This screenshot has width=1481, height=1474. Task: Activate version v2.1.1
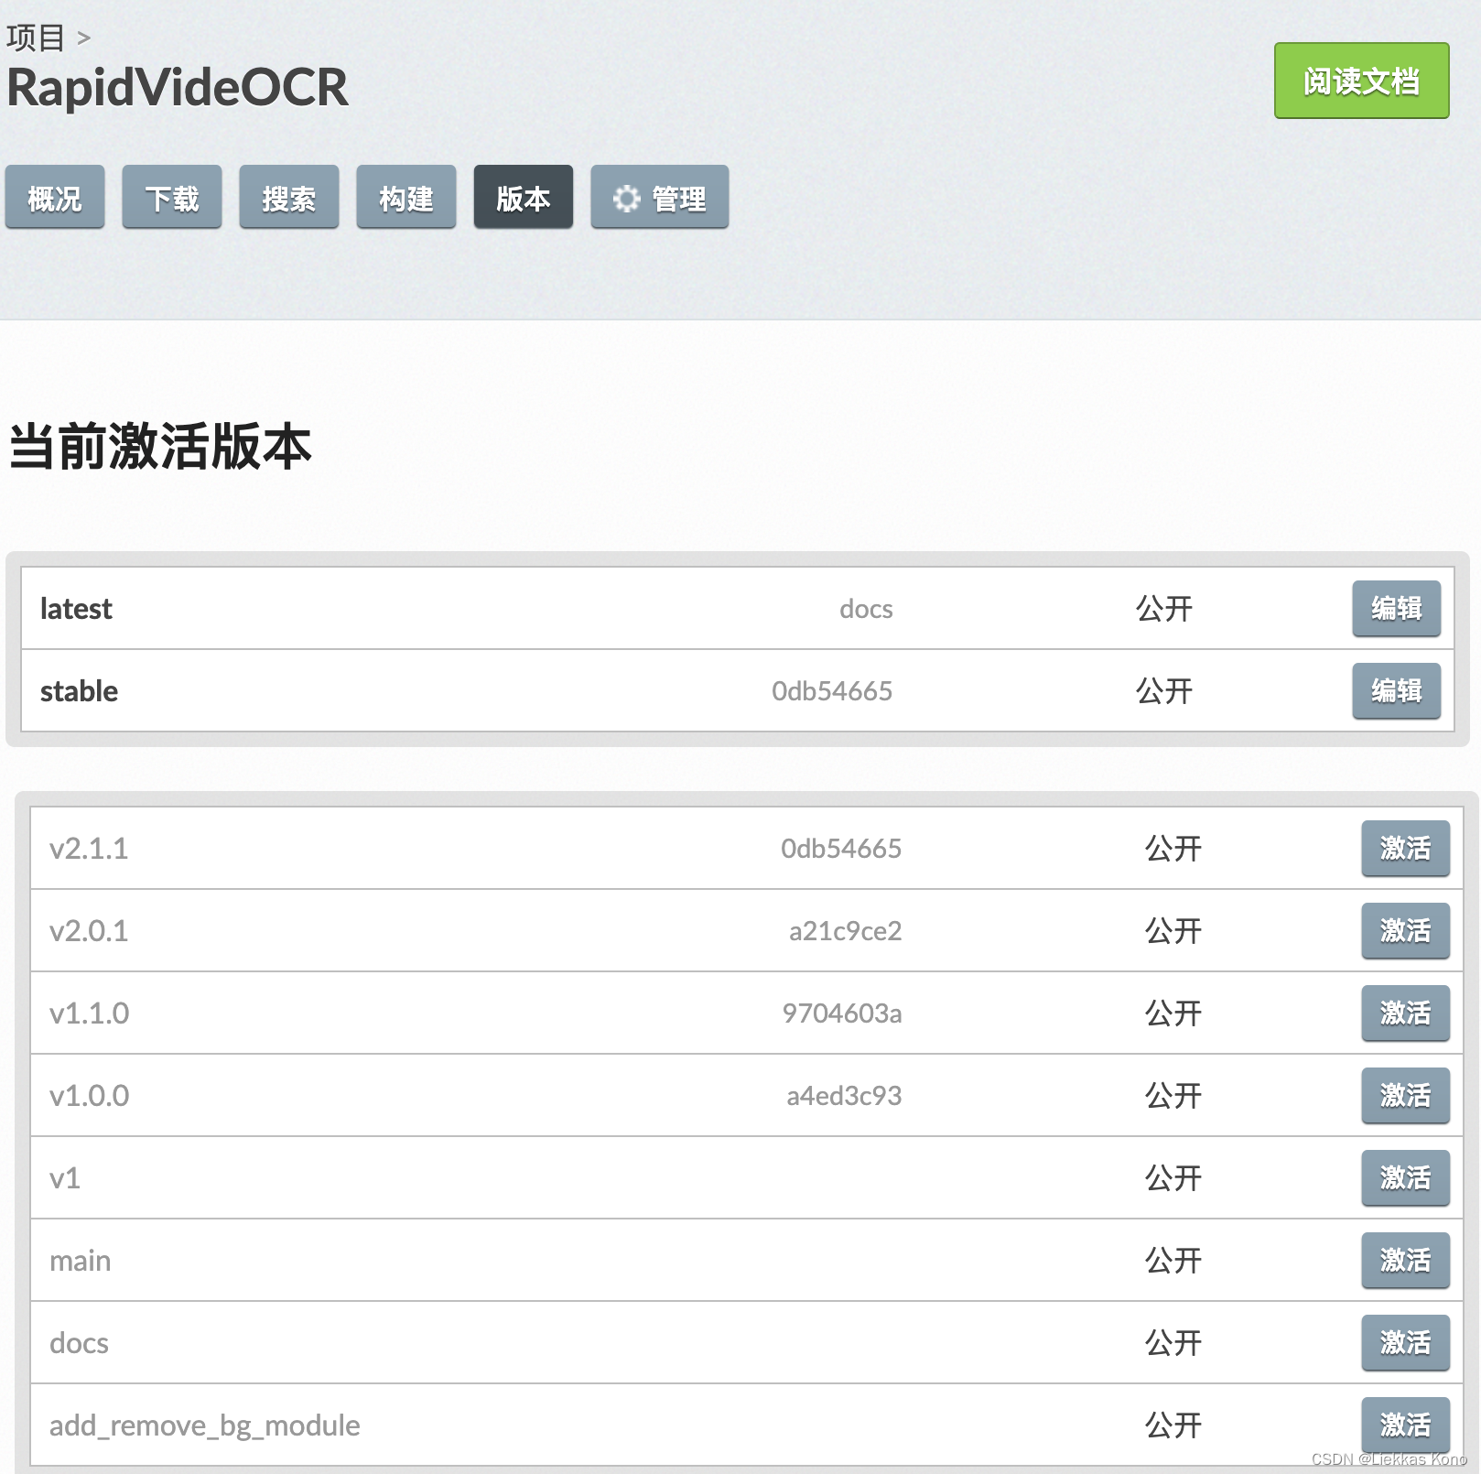(1405, 849)
